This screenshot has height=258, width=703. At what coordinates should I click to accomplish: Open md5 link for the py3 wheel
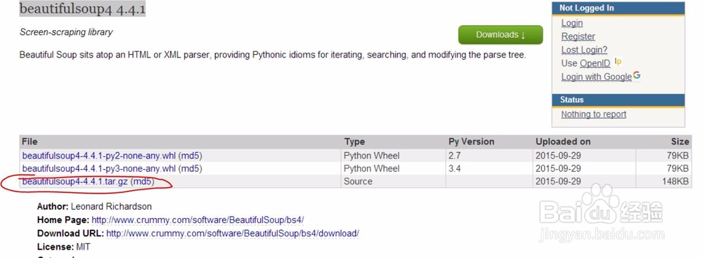(x=191, y=168)
